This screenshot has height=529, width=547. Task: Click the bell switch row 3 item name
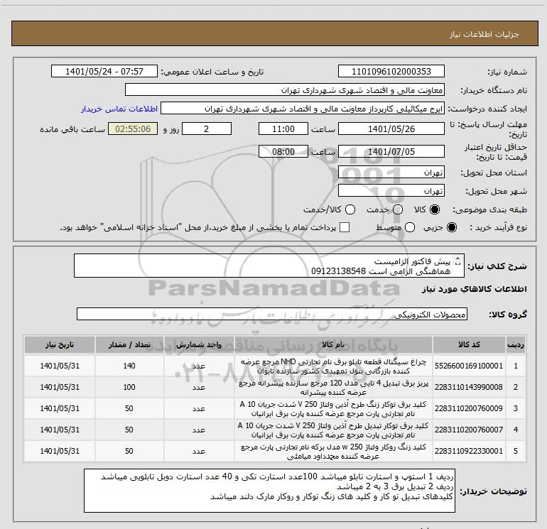pyautogui.click(x=333, y=409)
